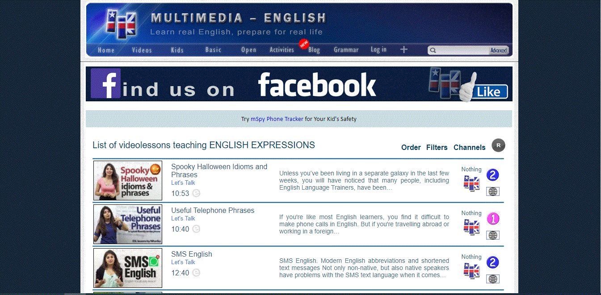601x295 pixels.
Task: Open the plus menu in navigation bar
Action: [x=404, y=50]
